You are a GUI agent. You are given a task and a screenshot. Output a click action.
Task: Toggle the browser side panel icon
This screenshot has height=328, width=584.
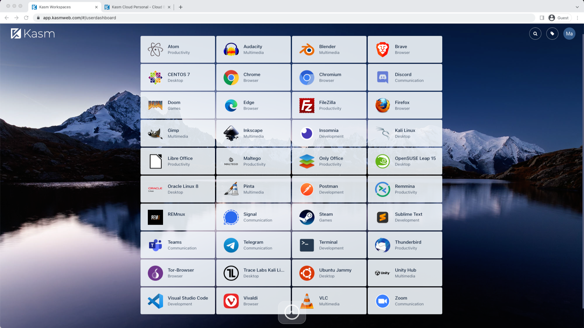point(542,18)
